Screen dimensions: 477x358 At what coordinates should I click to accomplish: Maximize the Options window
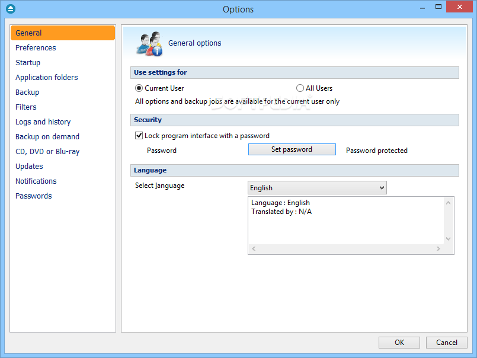pyautogui.click(x=438, y=7)
